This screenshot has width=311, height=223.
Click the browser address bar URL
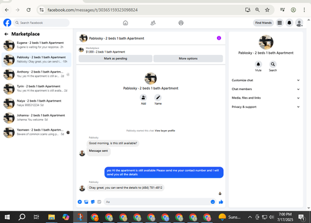click(x=93, y=10)
